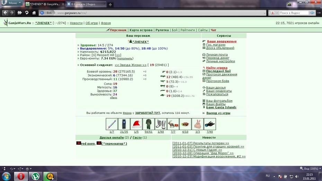This screenshot has width=322, height=181.
Task: Open Ваши синдикаты link
Action: tap(219, 91)
